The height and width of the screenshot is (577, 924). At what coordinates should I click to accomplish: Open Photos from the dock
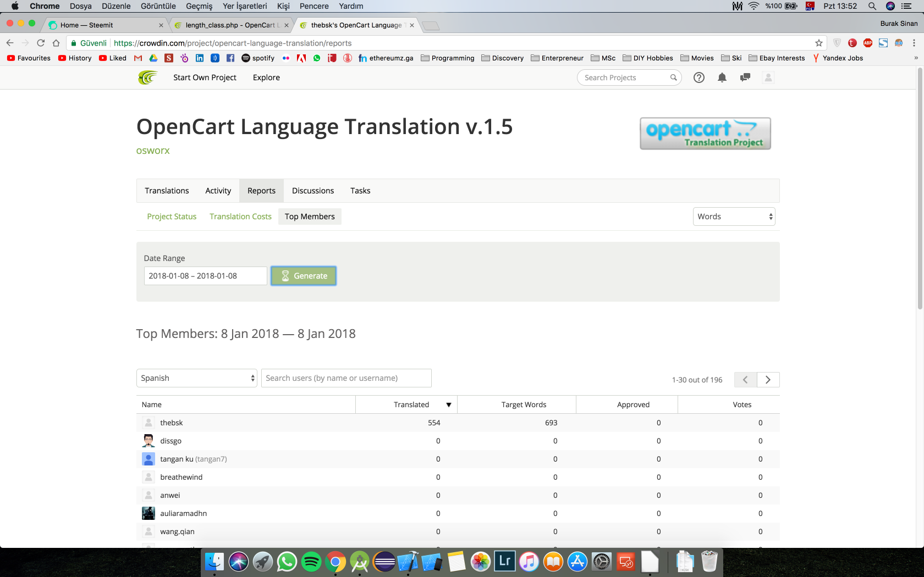pyautogui.click(x=481, y=562)
